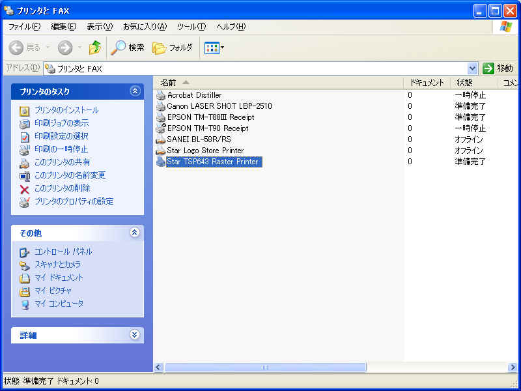Click the Star Logo Store Printer name text
Viewport: 521px width, 391px height.
click(205, 151)
